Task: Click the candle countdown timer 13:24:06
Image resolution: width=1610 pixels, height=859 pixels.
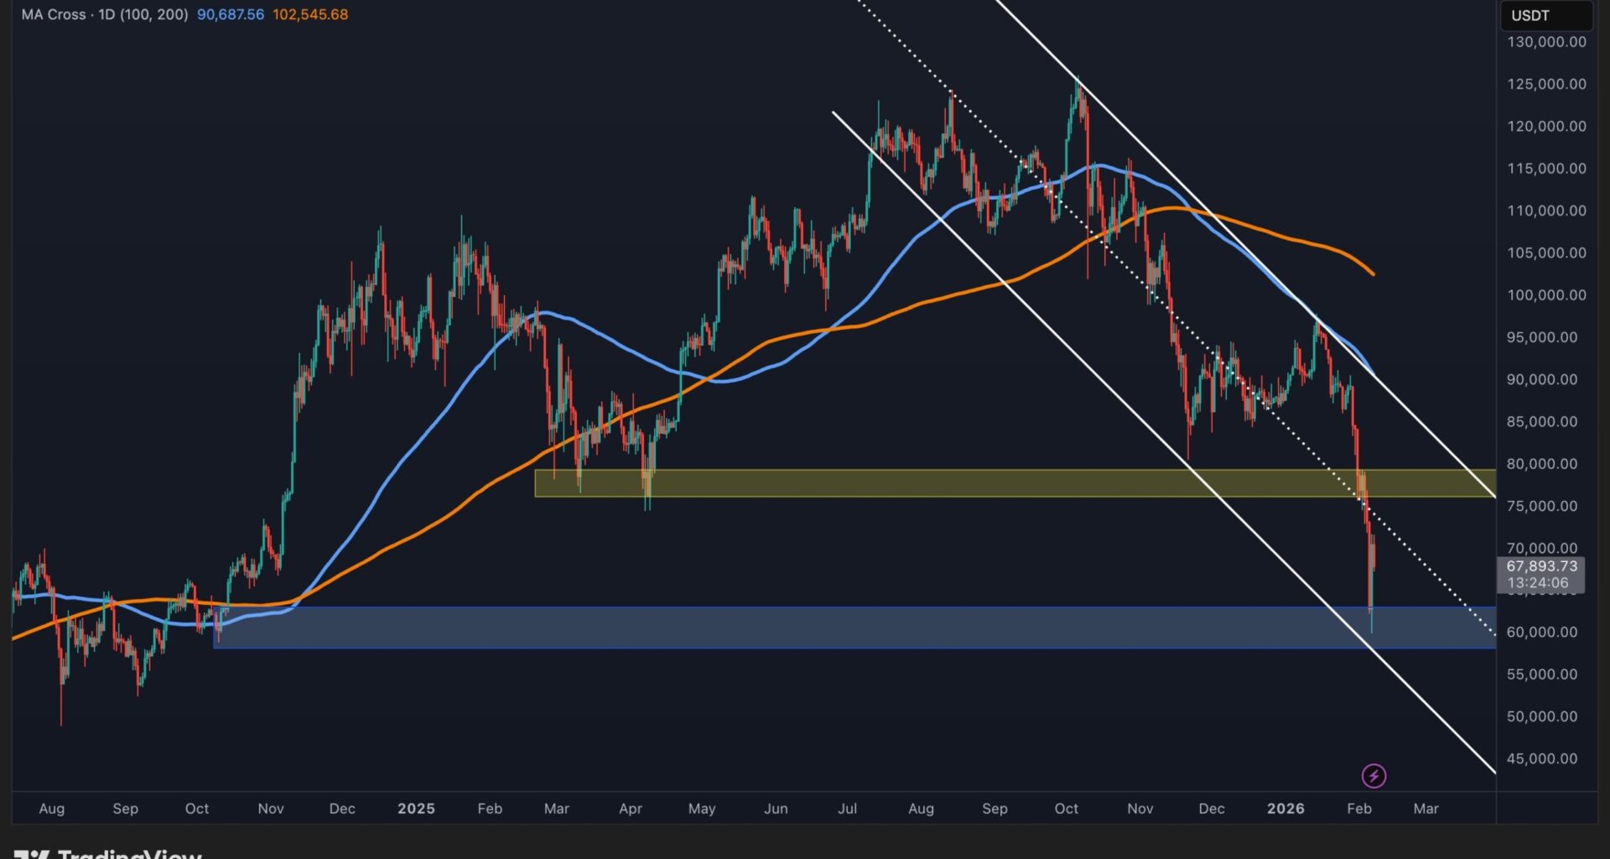Action: 1536,583
